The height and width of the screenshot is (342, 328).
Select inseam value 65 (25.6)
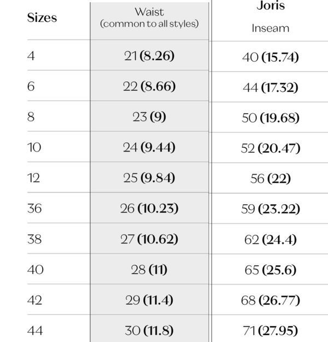[270, 270]
